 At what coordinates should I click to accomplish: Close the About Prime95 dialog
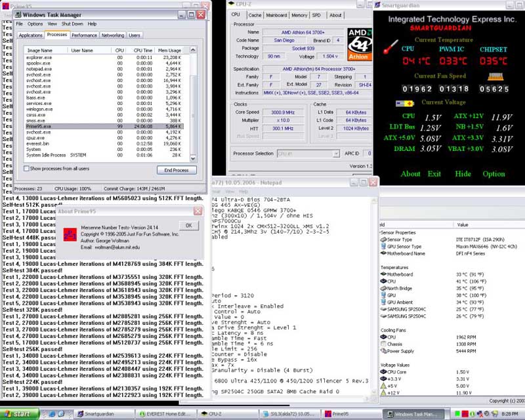click(198, 211)
